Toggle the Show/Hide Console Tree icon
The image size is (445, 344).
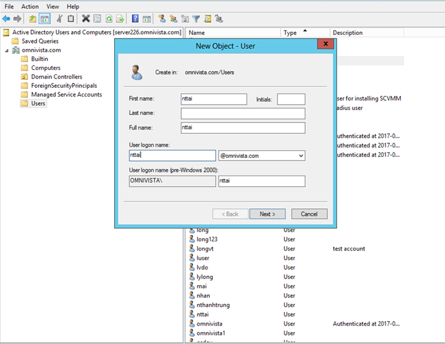coord(45,19)
